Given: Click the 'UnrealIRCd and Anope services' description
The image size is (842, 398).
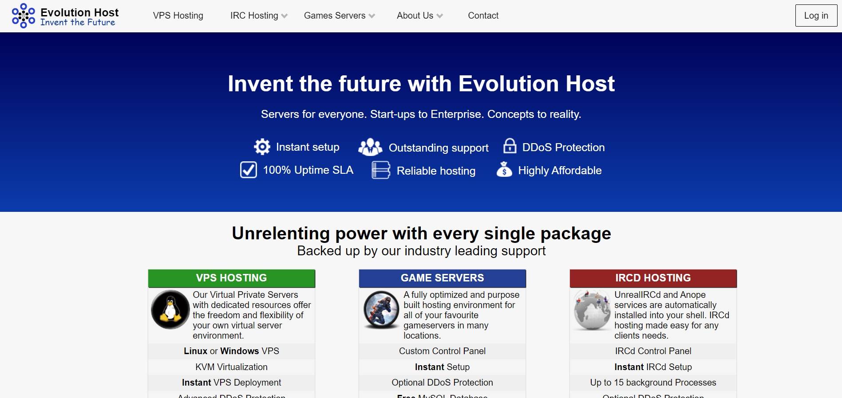Looking at the screenshot, I should click(x=672, y=315).
